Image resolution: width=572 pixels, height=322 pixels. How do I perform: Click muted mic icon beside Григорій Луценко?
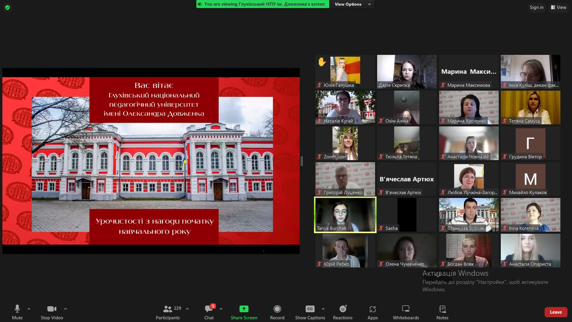pyautogui.click(x=319, y=193)
